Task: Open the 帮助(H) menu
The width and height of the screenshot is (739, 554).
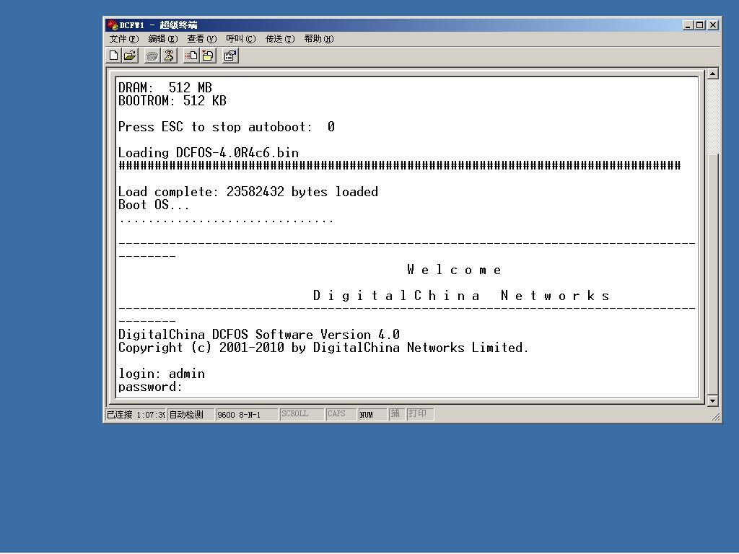Action: [x=318, y=39]
